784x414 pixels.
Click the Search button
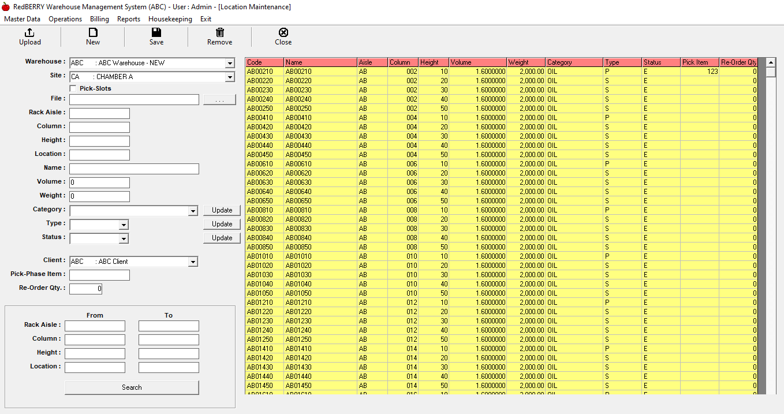[132, 387]
